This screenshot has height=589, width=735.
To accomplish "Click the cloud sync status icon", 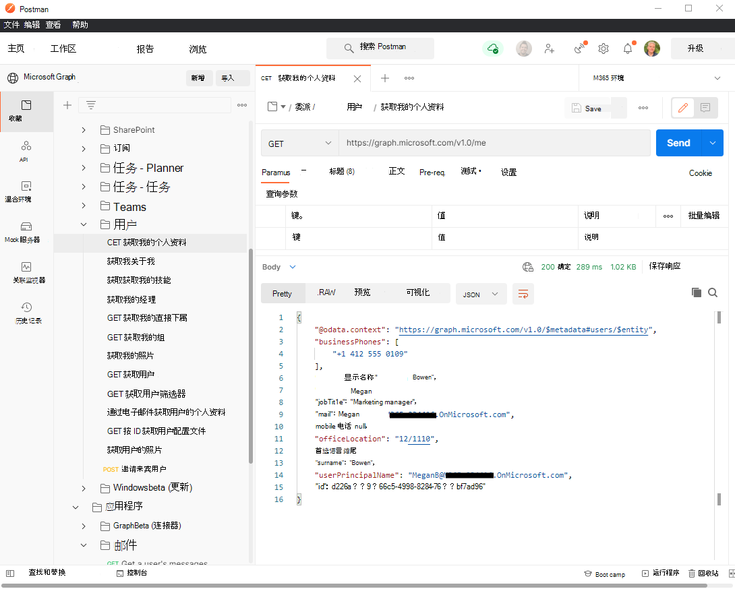I will (493, 49).
